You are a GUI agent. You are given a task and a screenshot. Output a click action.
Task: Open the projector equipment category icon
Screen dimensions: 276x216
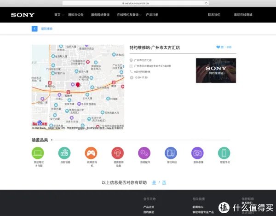coord(64,153)
